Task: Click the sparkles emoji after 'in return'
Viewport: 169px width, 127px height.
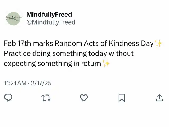Action: pos(106,63)
